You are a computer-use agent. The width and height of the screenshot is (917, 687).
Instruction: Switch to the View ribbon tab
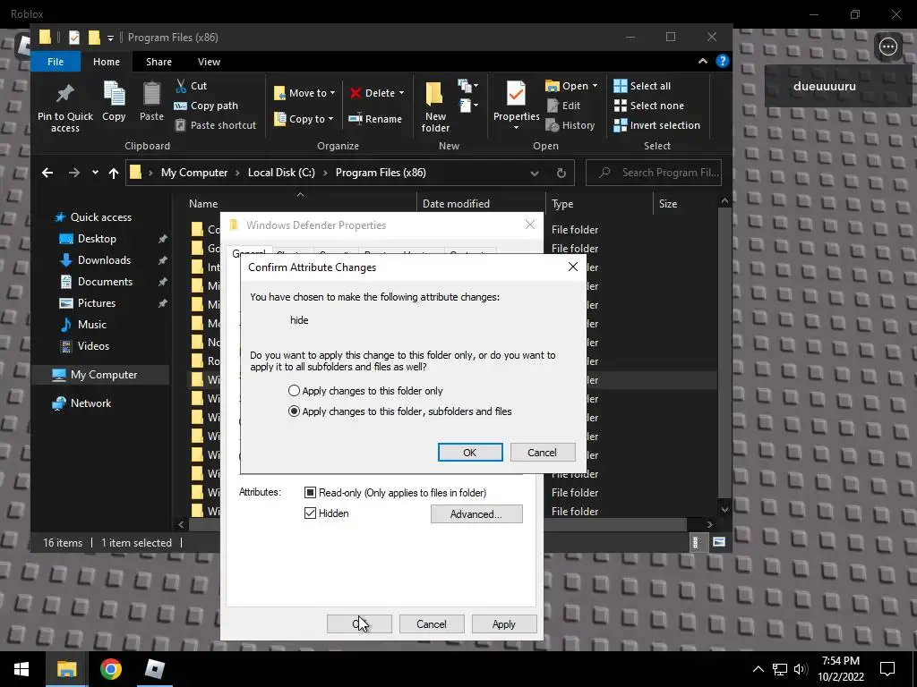209,62
